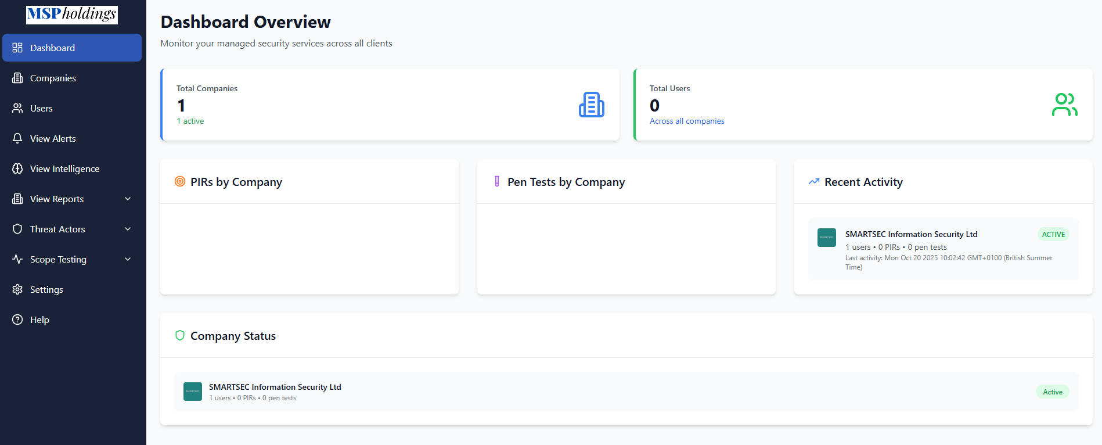This screenshot has height=445, width=1102.
Task: Click the question mark Help icon
Action: 17,320
